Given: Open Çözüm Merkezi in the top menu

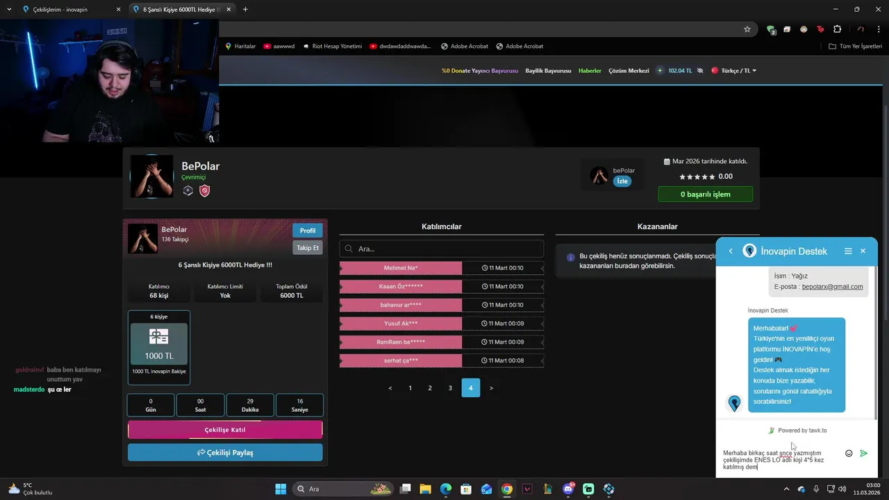Looking at the screenshot, I should click(x=629, y=71).
